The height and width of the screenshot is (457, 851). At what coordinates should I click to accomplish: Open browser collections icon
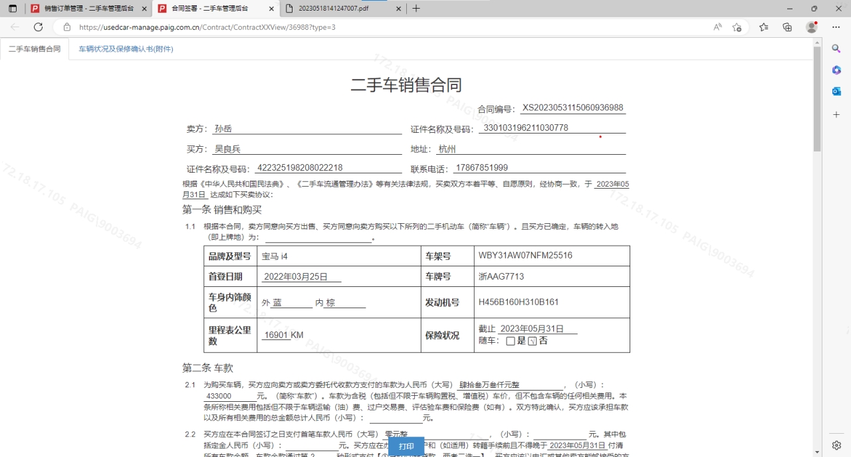click(x=787, y=27)
